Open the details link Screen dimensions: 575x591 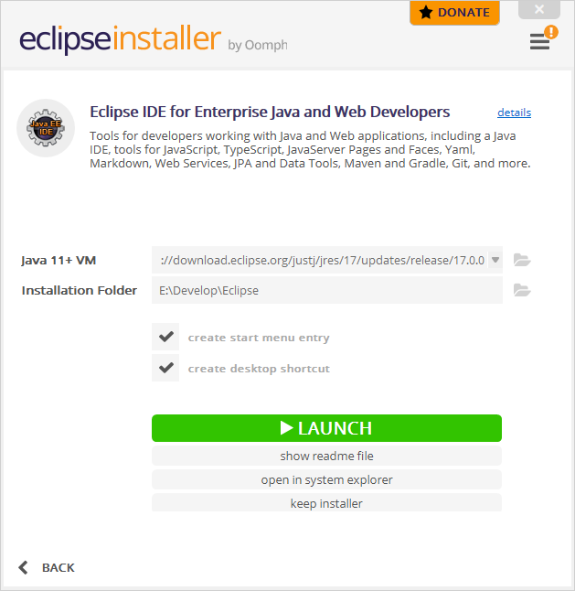514,113
